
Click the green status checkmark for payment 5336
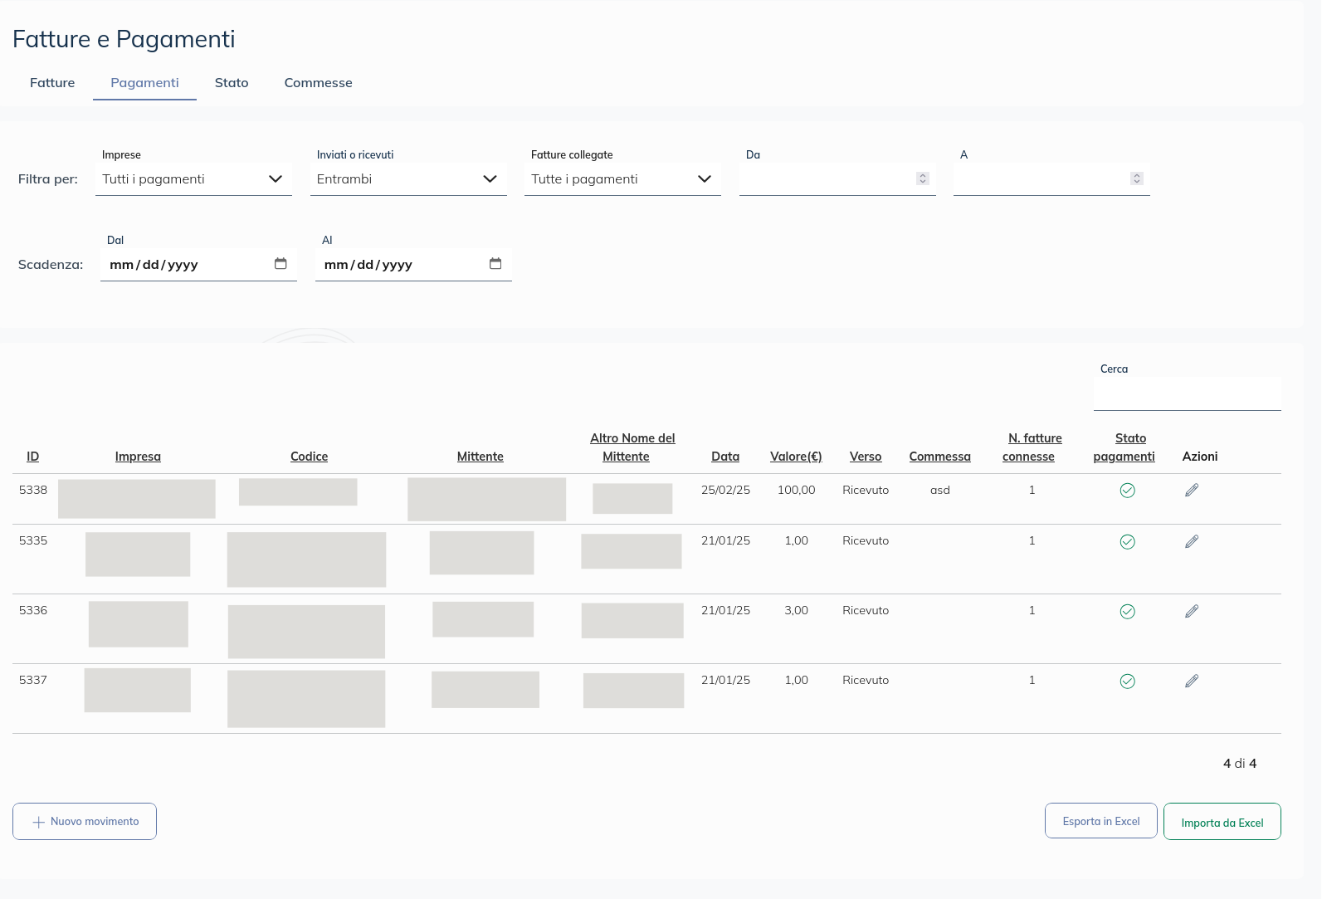[1127, 612]
